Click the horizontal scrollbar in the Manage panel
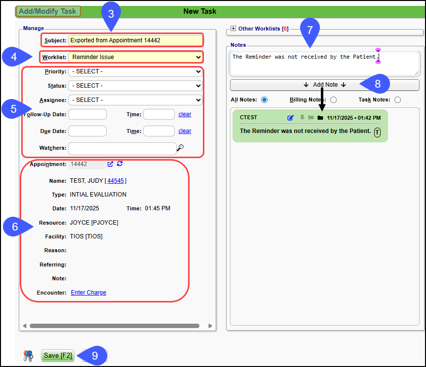Screen dimensions: 426x367 pos(114,326)
